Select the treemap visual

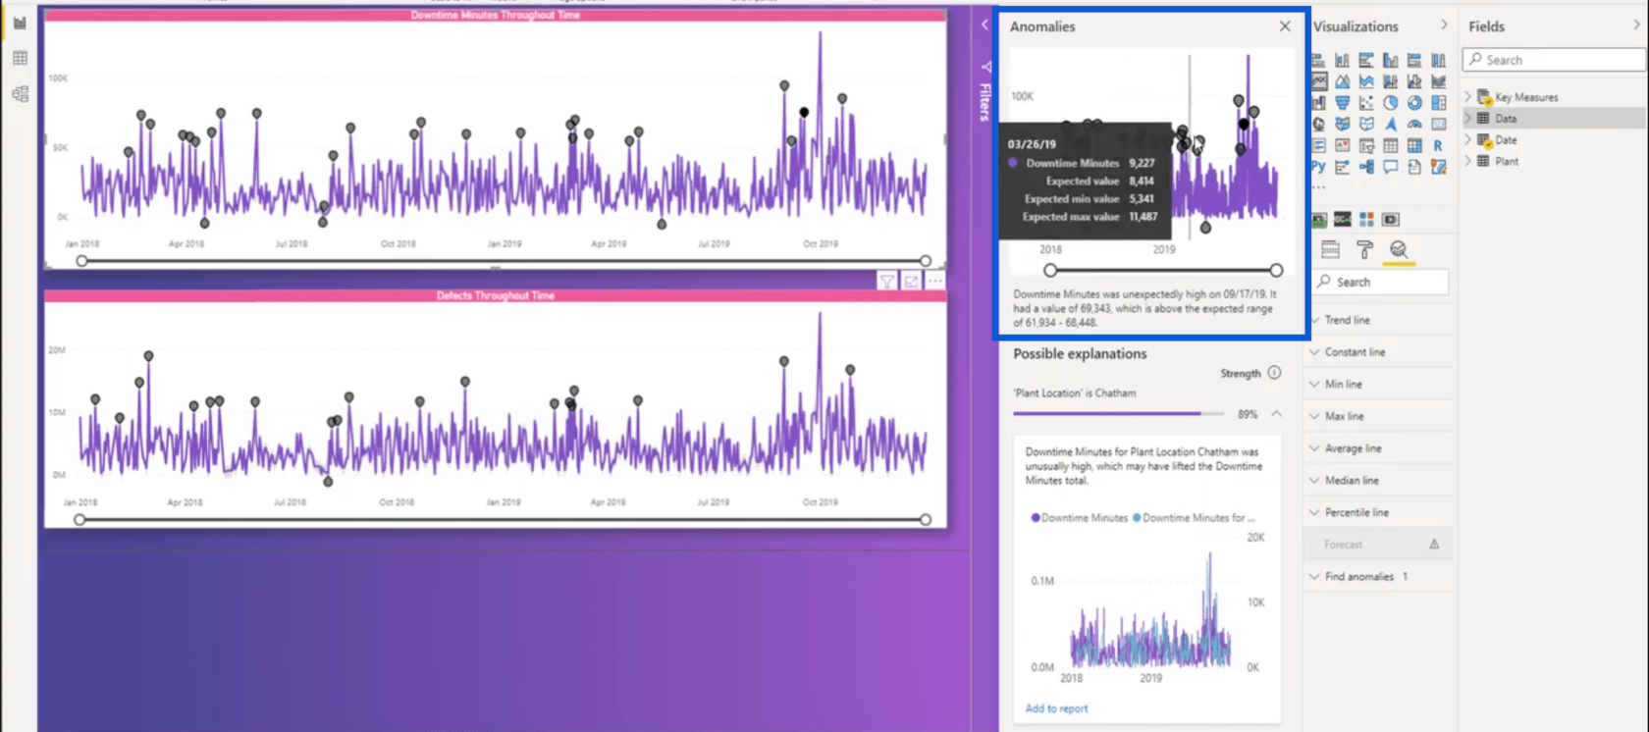coord(1438,102)
